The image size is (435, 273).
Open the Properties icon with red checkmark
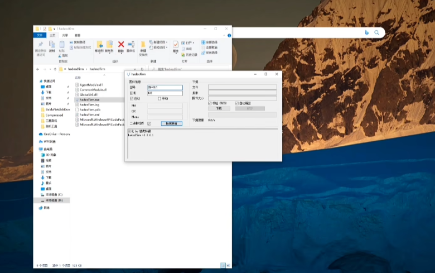tap(176, 45)
